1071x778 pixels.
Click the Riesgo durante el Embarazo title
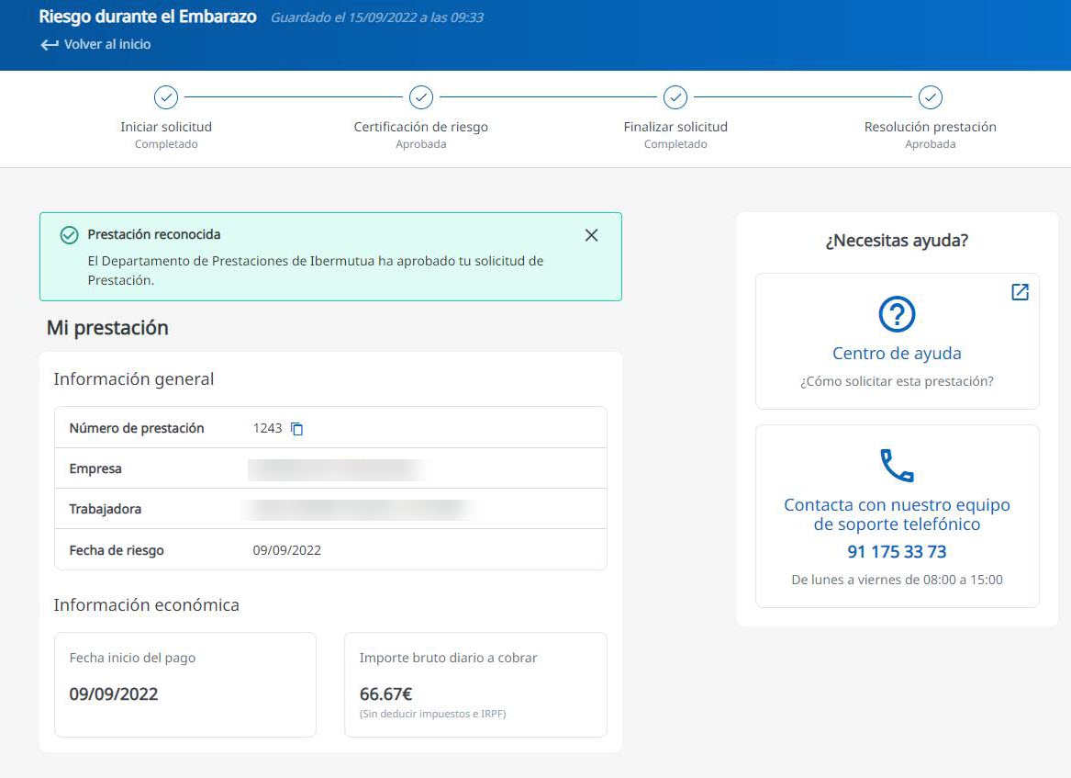(x=148, y=17)
